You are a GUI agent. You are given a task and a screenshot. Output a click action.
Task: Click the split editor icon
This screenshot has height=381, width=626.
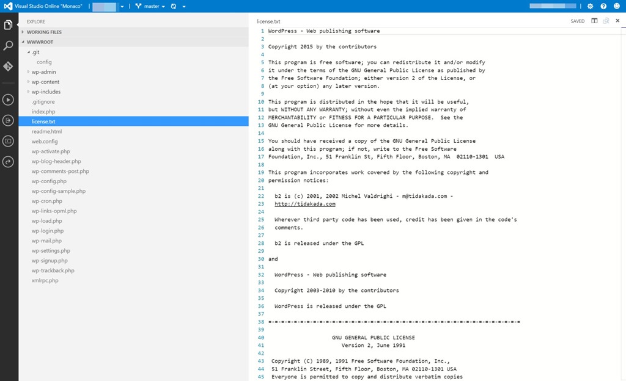(594, 21)
